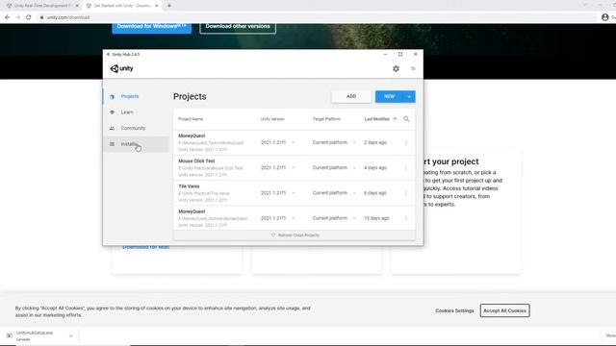This screenshot has width=616, height=346.
Task: Click browser address bar showing unity.com/download
Action: click(x=315, y=17)
